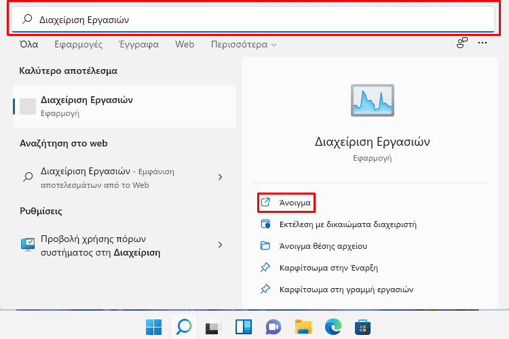Viewport: 509px width, 339px height.
Task: Open the Windows Start button on the taskbar
Action: point(153,327)
